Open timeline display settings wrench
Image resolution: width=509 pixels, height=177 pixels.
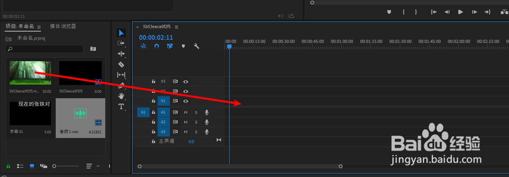(196, 46)
